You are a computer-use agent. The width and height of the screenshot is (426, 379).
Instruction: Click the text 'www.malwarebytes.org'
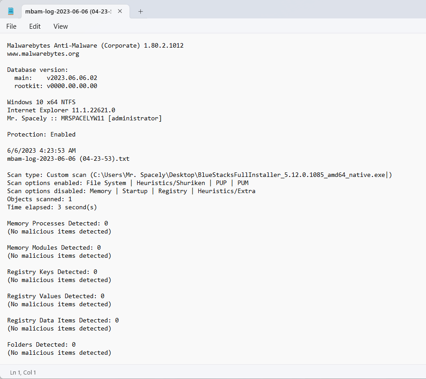click(43, 54)
